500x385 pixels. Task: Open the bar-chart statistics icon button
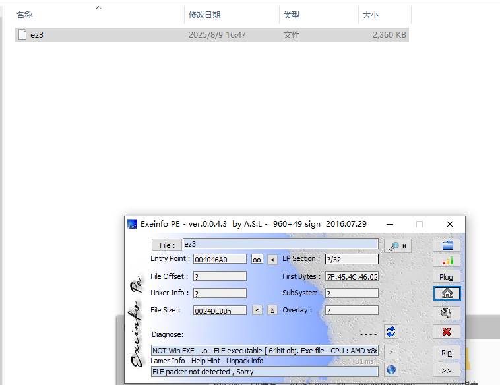447,260
